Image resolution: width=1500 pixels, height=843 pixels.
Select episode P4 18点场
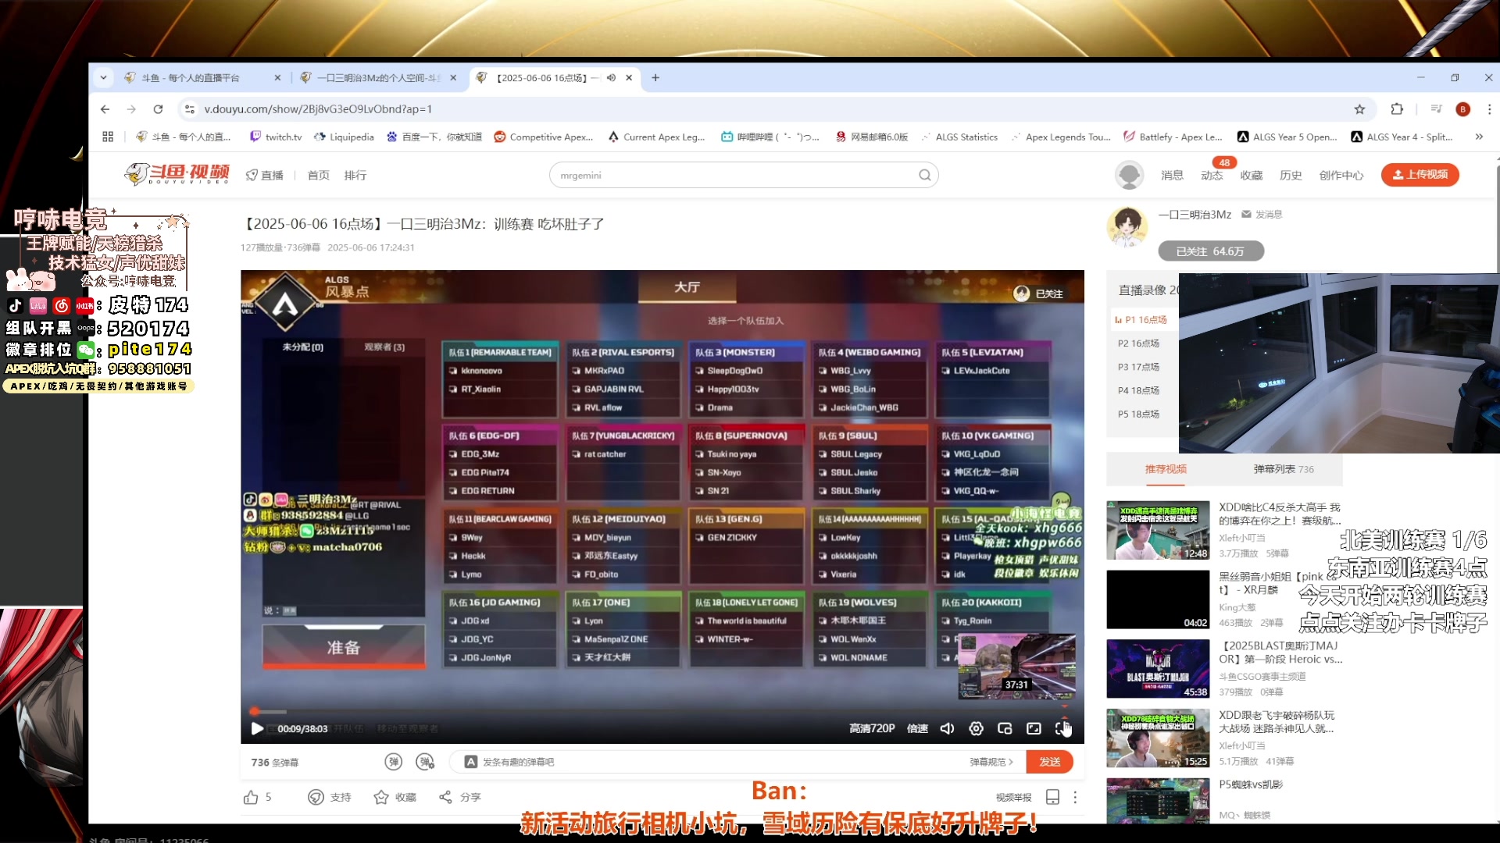coord(1138,390)
